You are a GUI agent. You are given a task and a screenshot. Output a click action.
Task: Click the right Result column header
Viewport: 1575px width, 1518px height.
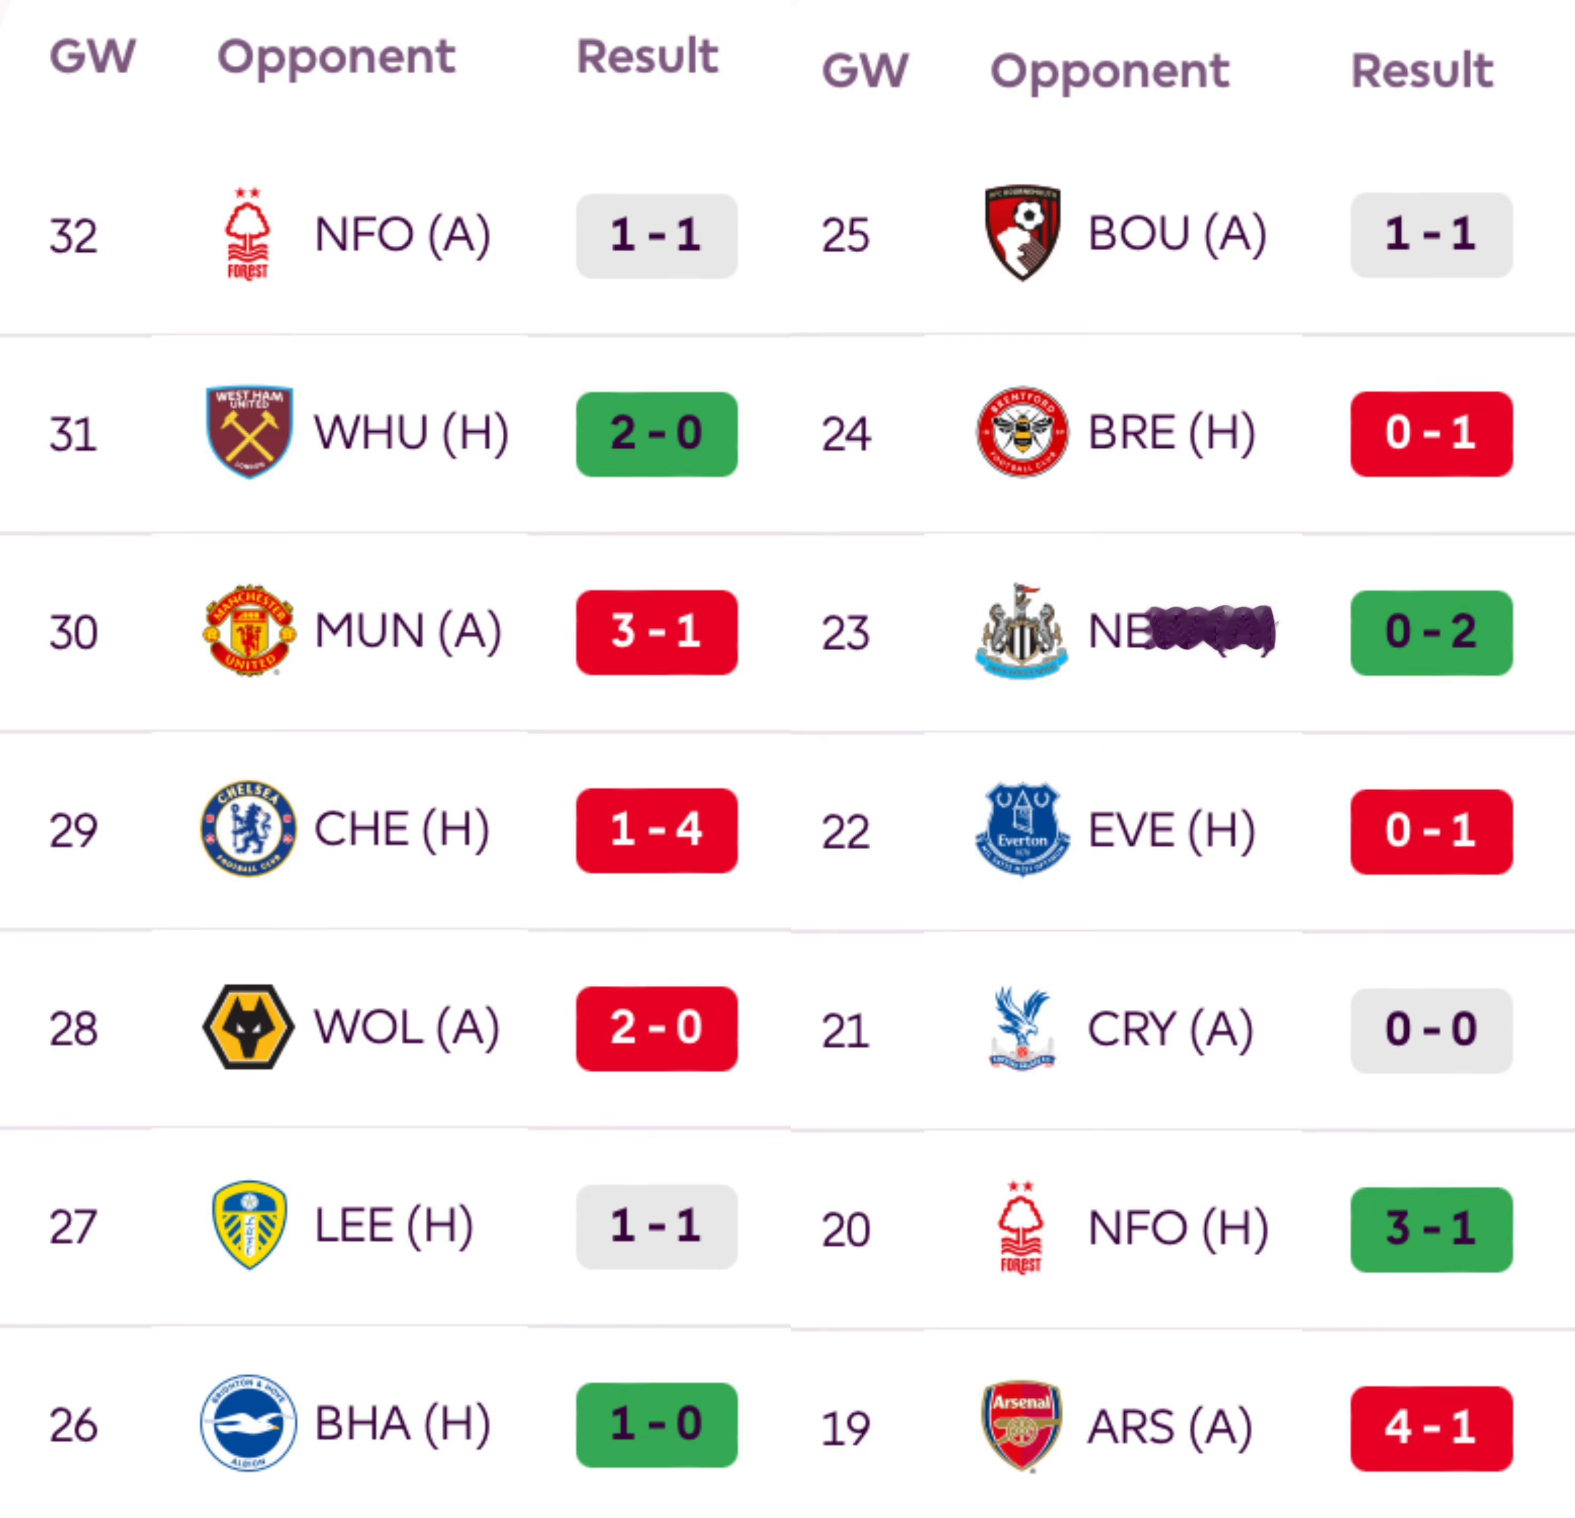point(1422,71)
